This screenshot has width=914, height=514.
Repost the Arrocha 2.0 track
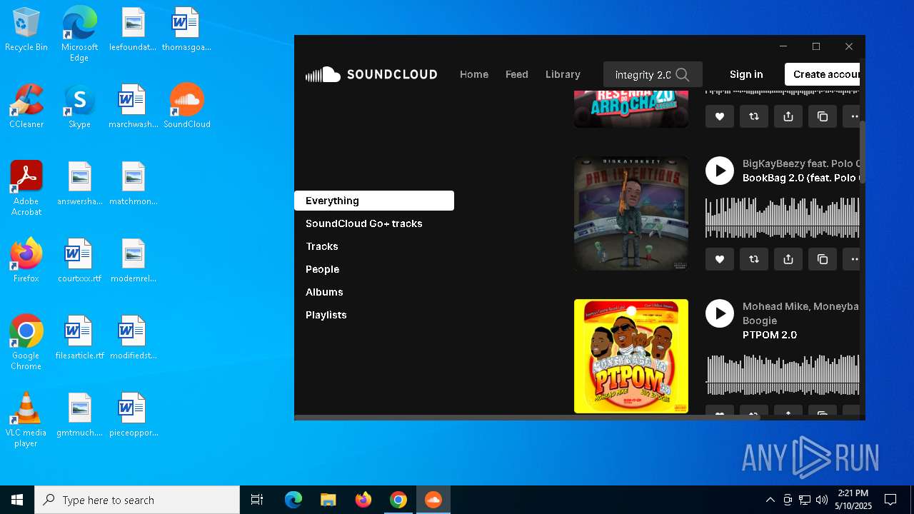[754, 116]
